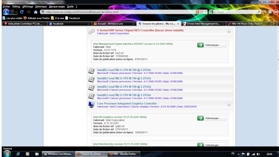Screen dimensions: 279x157
Task: Collapse the Integrated Graphics Controller section
Action: point(229,105)
